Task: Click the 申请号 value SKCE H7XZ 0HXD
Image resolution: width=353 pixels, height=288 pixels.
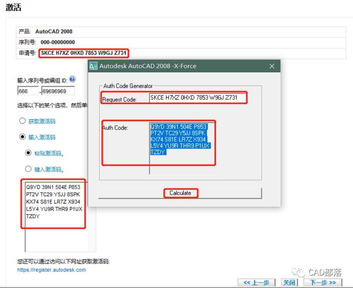Action: pos(83,53)
